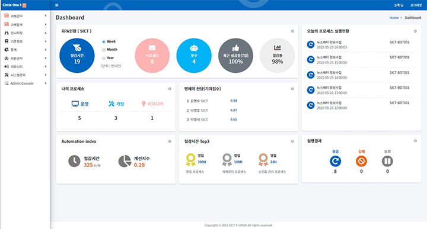This screenshot has width=427, height=229.
Task: Click contribution score 0.87
Action: point(234,110)
